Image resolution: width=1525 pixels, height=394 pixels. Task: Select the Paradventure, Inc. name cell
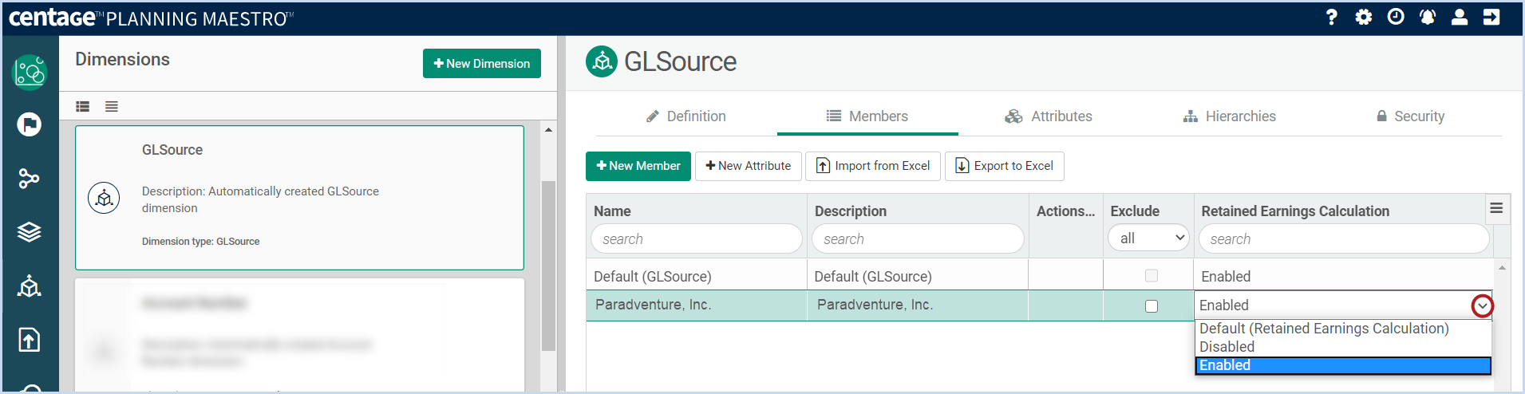(x=697, y=305)
